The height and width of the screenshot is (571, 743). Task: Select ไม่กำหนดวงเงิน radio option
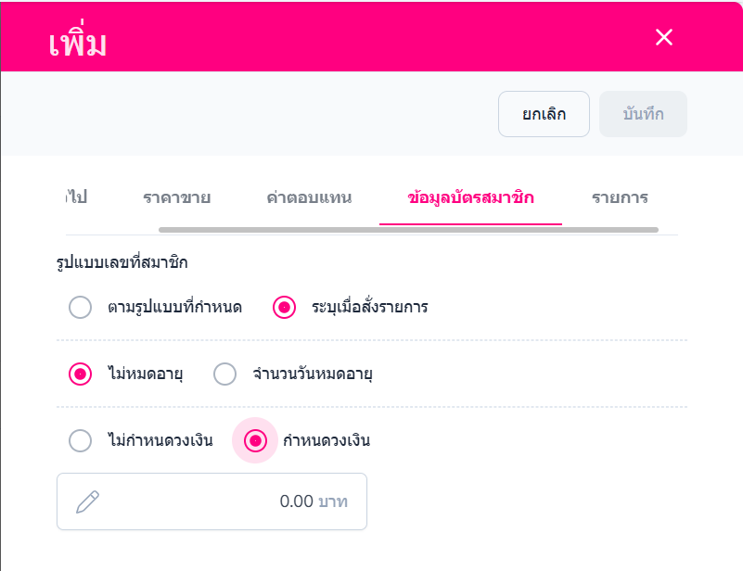point(81,441)
